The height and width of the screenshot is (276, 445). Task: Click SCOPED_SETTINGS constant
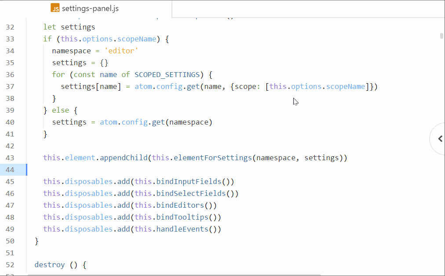coord(167,75)
